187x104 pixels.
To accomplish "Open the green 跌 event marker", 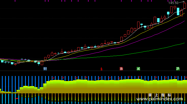I will pos(178,69).
